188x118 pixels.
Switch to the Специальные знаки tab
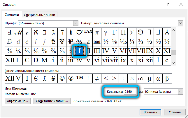(x=40, y=14)
